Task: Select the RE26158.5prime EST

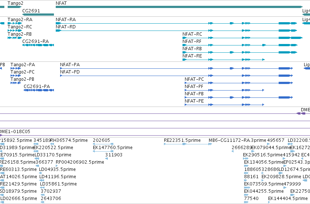Action: click(2, 166)
